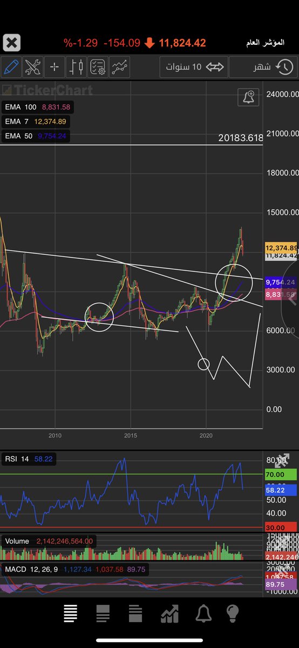Screen dimensions: 299x648
Task: Click the red 30.00 RSI level tag
Action: [x=281, y=527]
